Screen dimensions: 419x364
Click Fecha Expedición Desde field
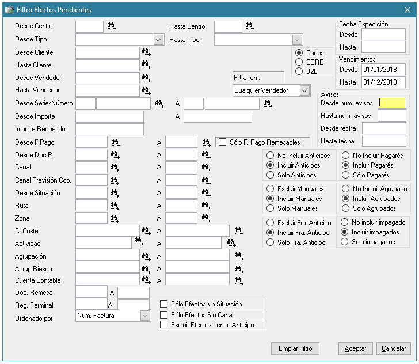pos(384,35)
